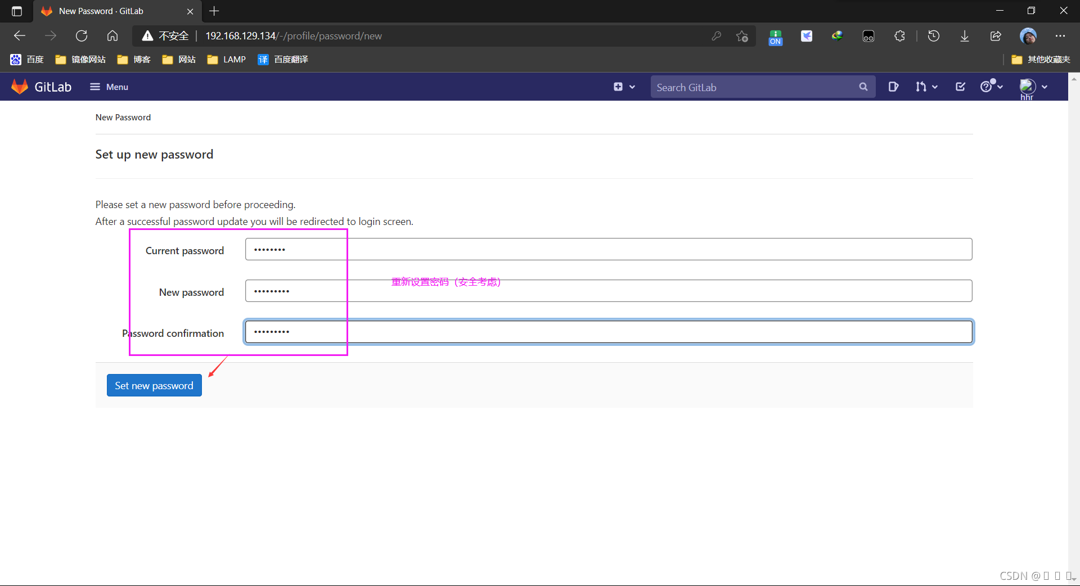Open the create new plus dropdown
1080x586 pixels.
pos(624,87)
